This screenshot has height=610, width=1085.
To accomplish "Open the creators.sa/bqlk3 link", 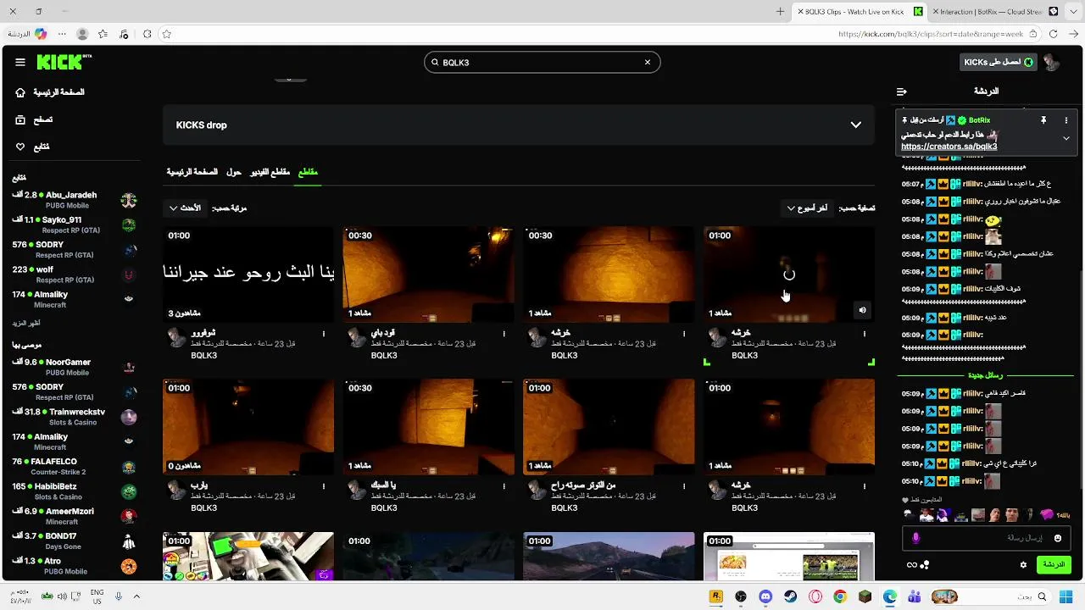I will click(x=949, y=147).
